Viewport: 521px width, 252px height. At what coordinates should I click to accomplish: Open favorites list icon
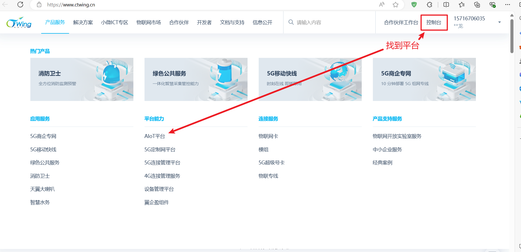462,4
